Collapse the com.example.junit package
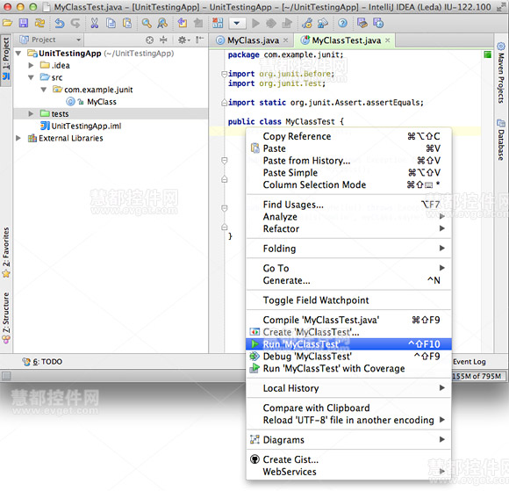The height and width of the screenshot is (491, 509). pyautogui.click(x=44, y=90)
